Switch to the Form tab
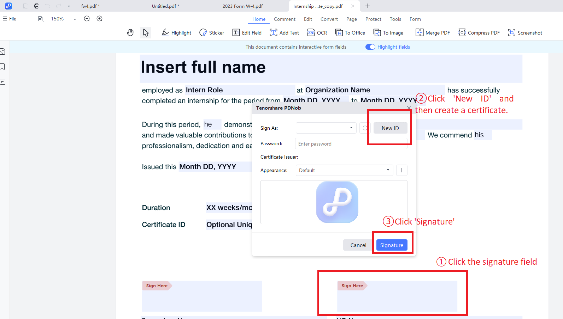 click(415, 19)
